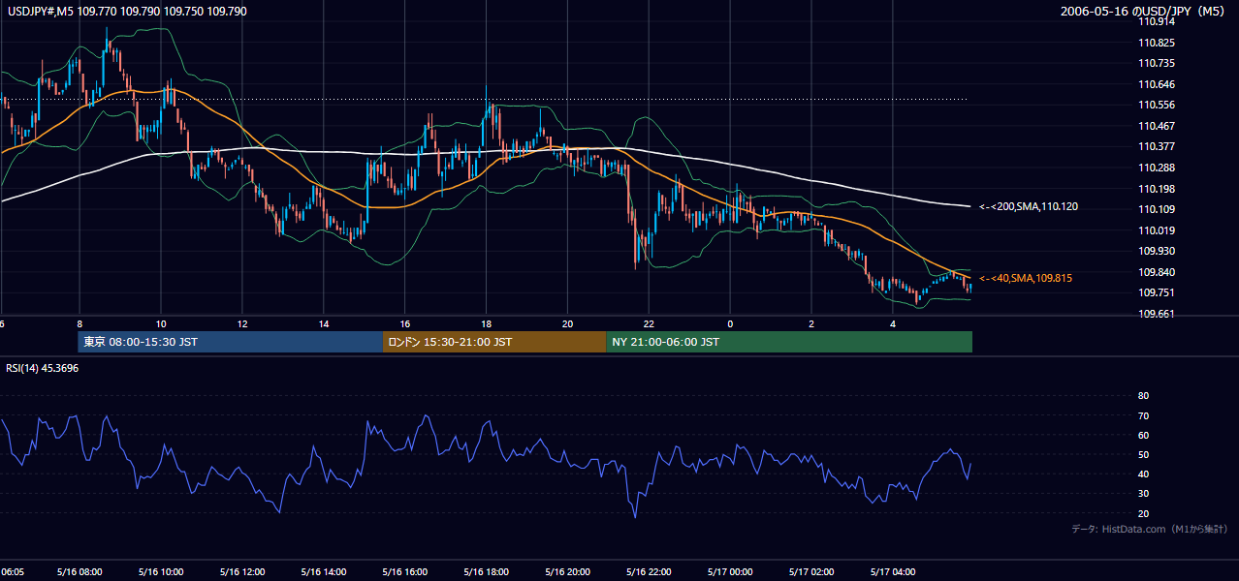Click price axis value 110.825

point(1159,43)
